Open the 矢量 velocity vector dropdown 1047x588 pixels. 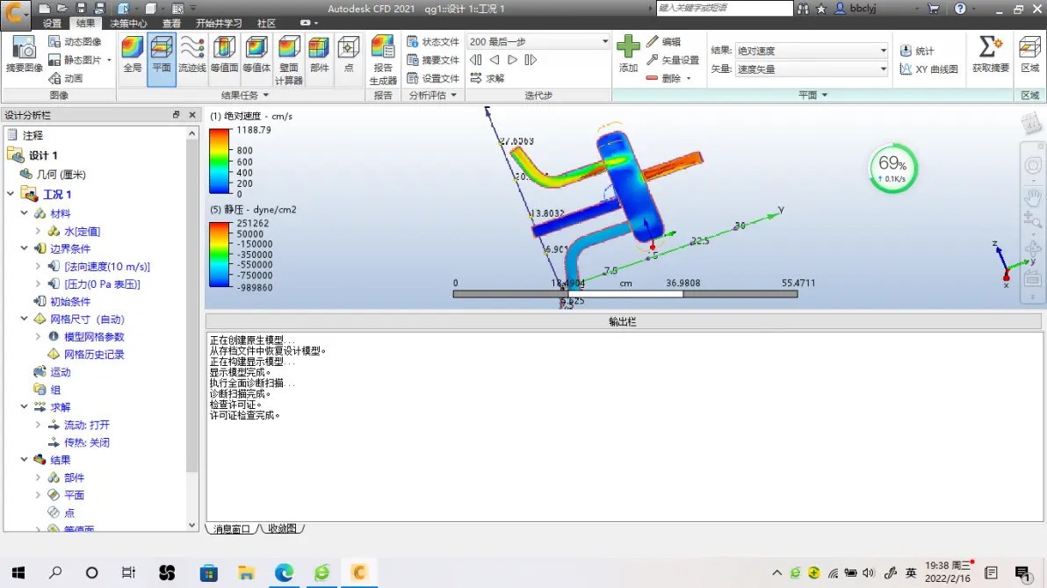click(x=884, y=69)
